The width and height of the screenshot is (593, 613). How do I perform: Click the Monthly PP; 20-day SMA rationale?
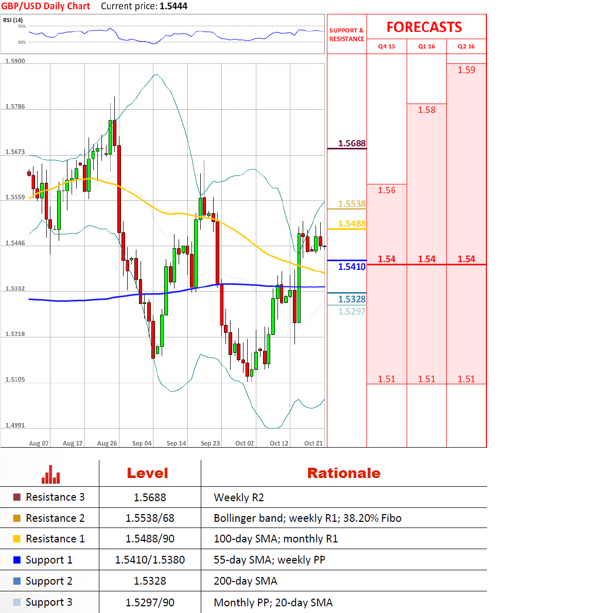(x=273, y=603)
